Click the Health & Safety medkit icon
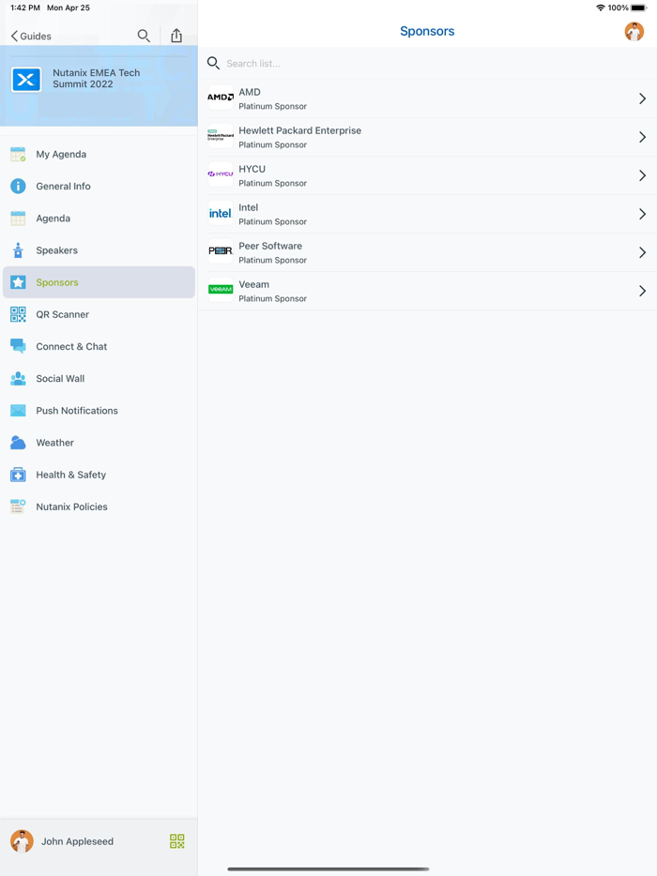This screenshot has height=876, width=657. click(x=18, y=475)
